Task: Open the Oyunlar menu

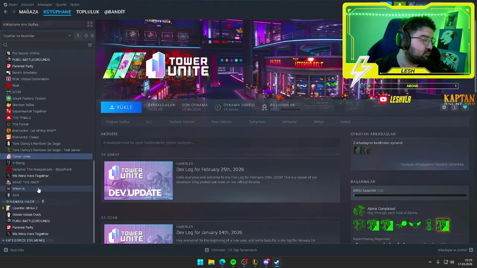Action: (61, 4)
